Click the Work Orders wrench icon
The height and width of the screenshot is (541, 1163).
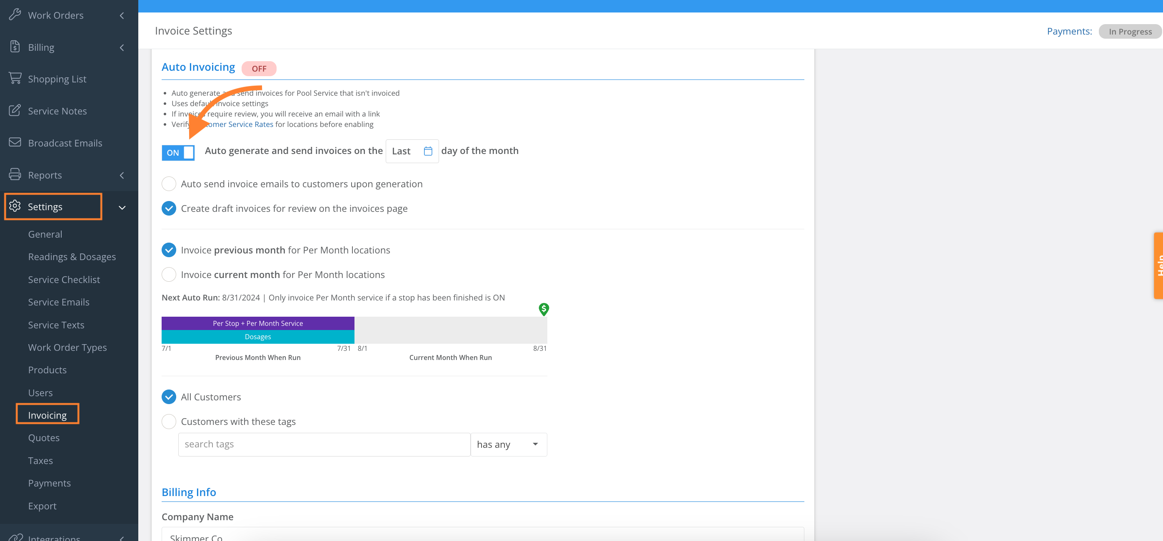tap(15, 15)
